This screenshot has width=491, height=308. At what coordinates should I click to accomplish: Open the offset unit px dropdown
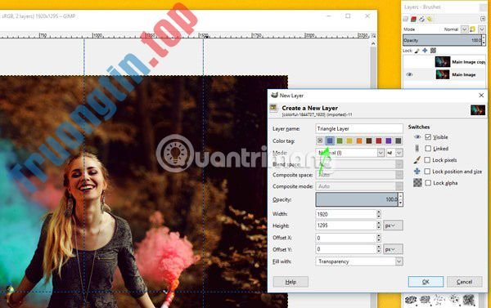[393, 249]
